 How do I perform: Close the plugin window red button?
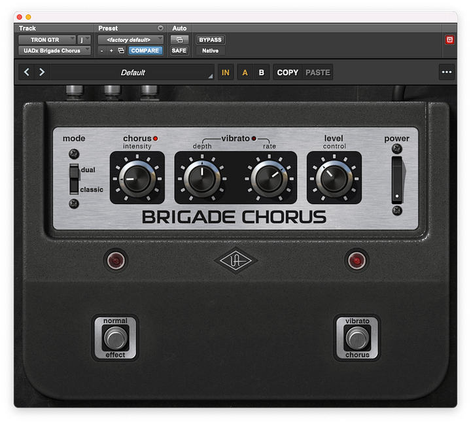pyautogui.click(x=20, y=17)
